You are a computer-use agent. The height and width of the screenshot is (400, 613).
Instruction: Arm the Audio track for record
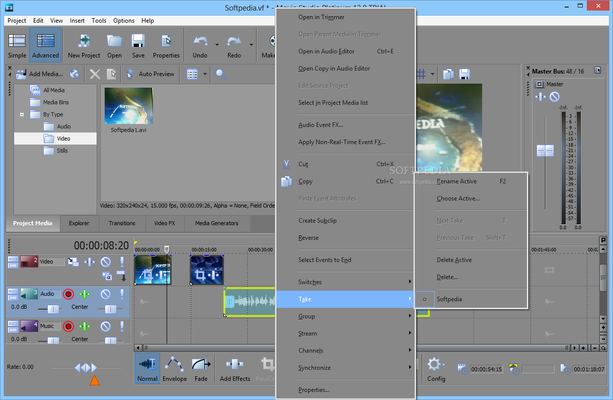68,294
